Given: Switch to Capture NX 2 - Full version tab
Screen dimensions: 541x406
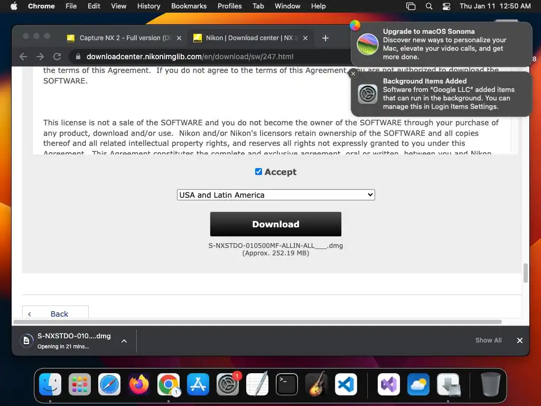Looking at the screenshot, I should 124,38.
